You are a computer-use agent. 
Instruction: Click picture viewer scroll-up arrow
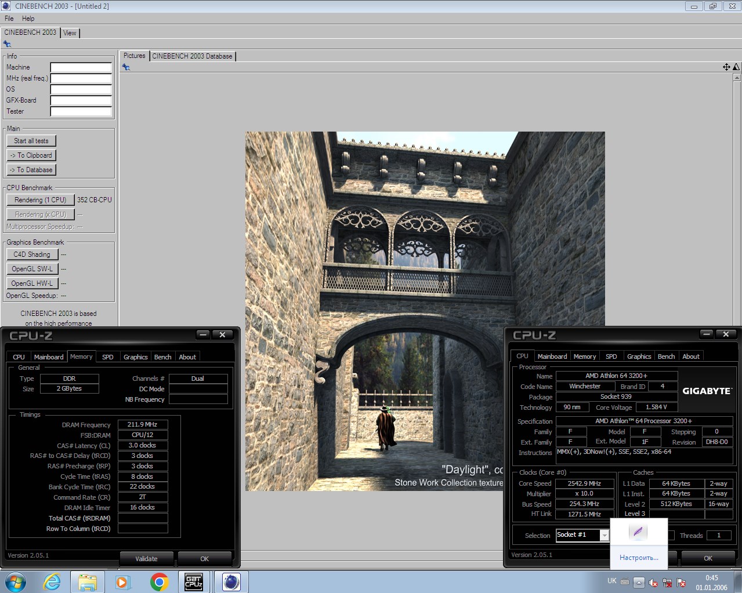(x=737, y=77)
